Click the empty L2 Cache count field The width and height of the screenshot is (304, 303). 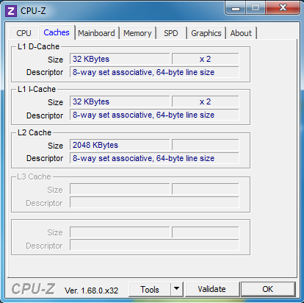[205, 145]
